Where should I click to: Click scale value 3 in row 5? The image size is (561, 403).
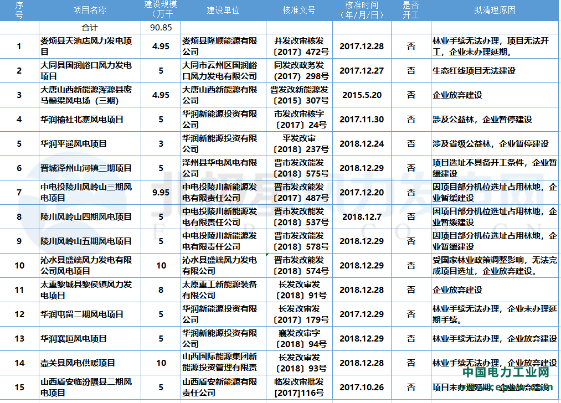[x=161, y=143]
